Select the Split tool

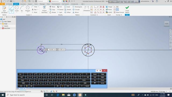point(60,12)
